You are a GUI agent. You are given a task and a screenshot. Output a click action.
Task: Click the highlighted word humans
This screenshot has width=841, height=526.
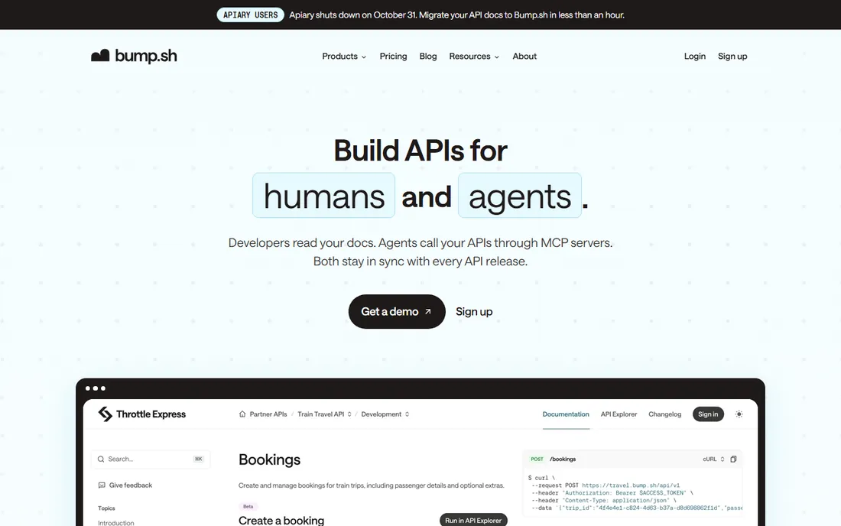coord(324,196)
